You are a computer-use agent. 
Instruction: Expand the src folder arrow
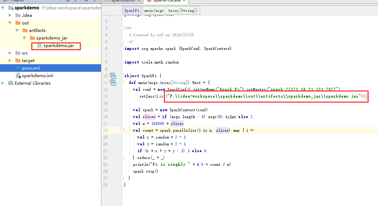10,53
